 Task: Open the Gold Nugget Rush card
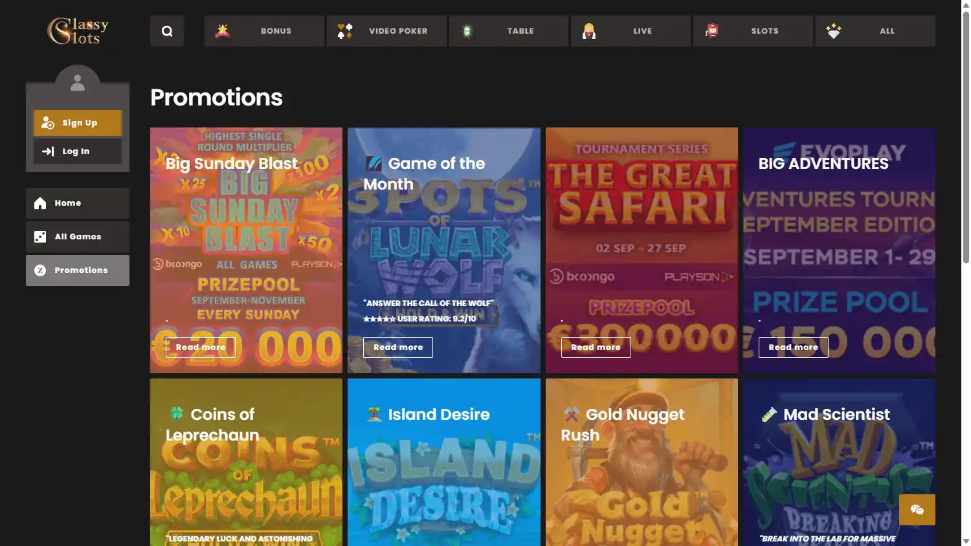642,462
